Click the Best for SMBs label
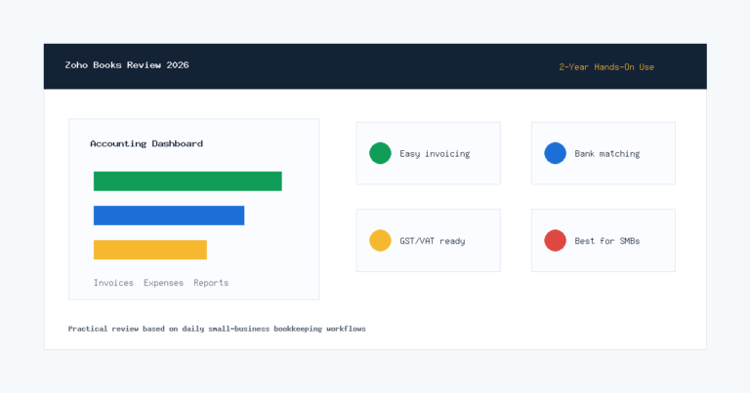 [607, 241]
